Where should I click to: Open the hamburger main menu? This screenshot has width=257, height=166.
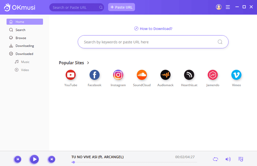[228, 7]
